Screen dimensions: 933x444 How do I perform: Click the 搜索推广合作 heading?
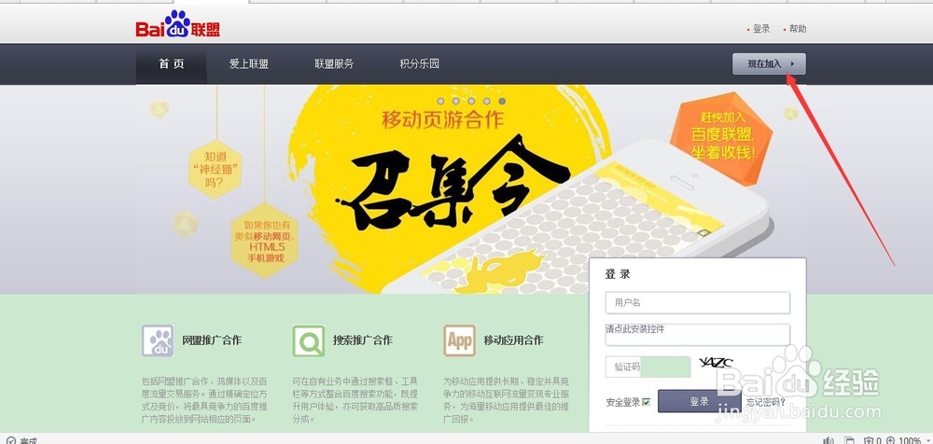click(362, 340)
